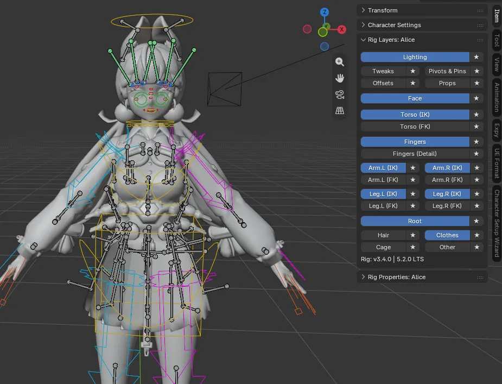
Task: Click the Transform panel drag handle dots
Action: [x=480, y=10]
